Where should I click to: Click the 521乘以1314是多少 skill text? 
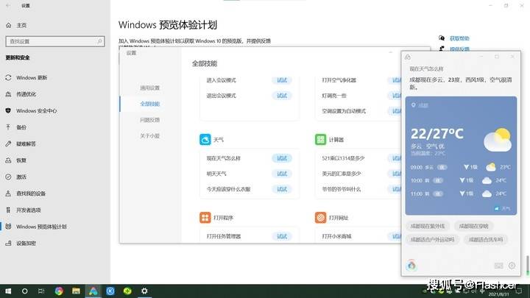343,158
